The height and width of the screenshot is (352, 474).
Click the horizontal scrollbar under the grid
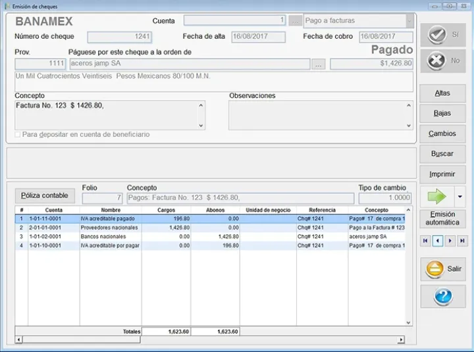pos(211,339)
